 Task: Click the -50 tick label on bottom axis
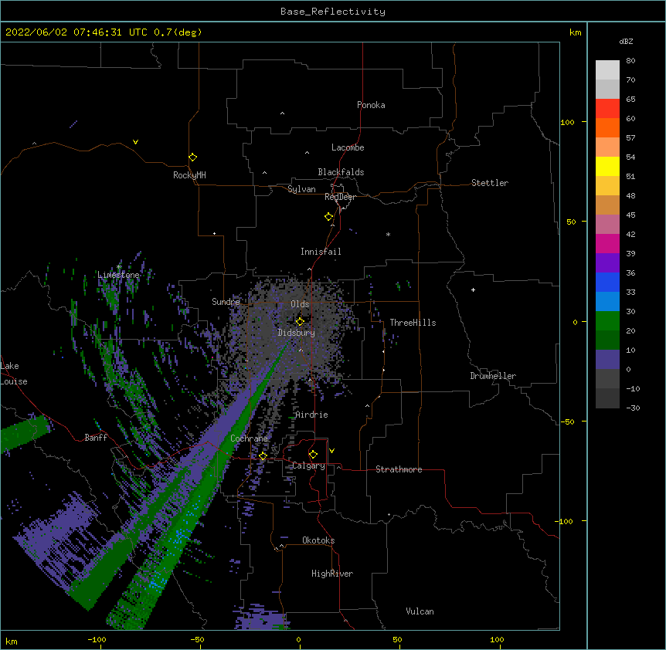point(197,639)
